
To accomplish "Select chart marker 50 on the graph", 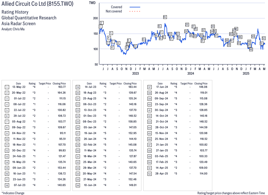I will pyautogui.click(x=253, y=36).
